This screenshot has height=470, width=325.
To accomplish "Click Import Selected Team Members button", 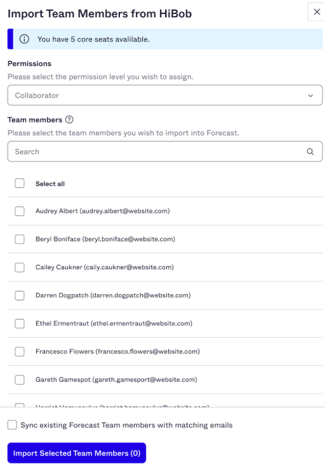I will (x=77, y=453).
